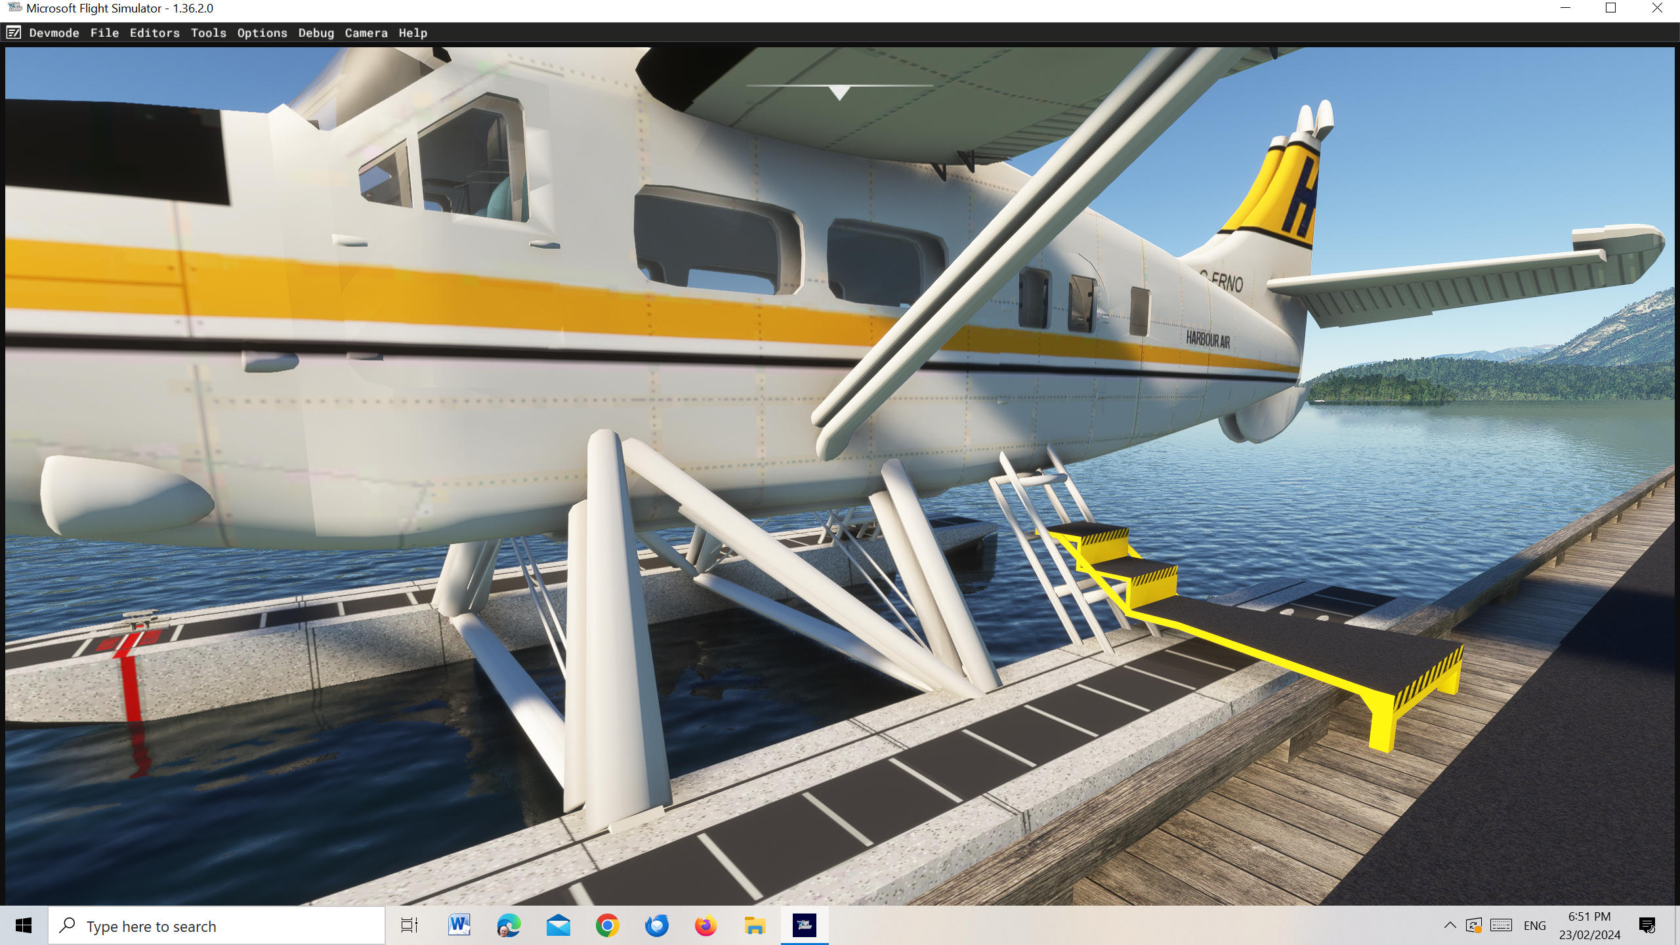Screen dimensions: 1680x945
Task: Launch Microsoft Word from the taskbar
Action: pos(459,926)
